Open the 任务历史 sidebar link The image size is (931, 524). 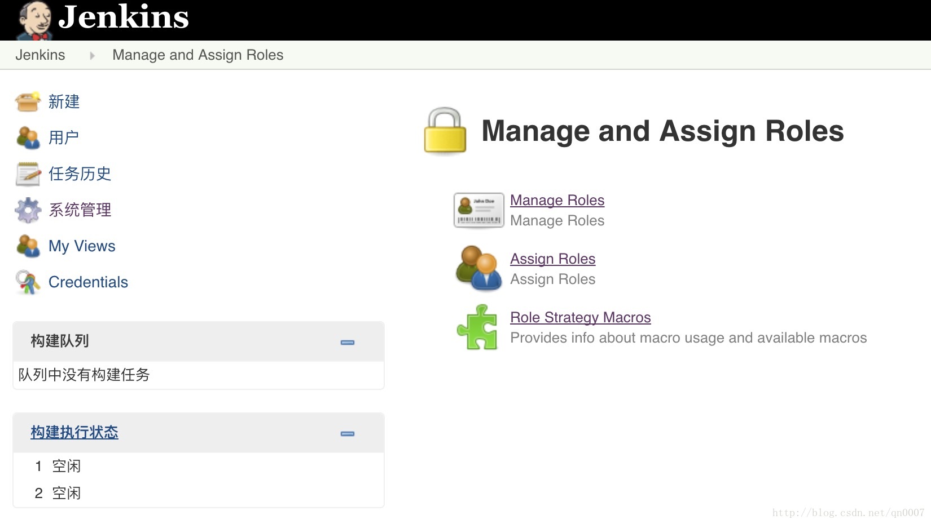[80, 174]
